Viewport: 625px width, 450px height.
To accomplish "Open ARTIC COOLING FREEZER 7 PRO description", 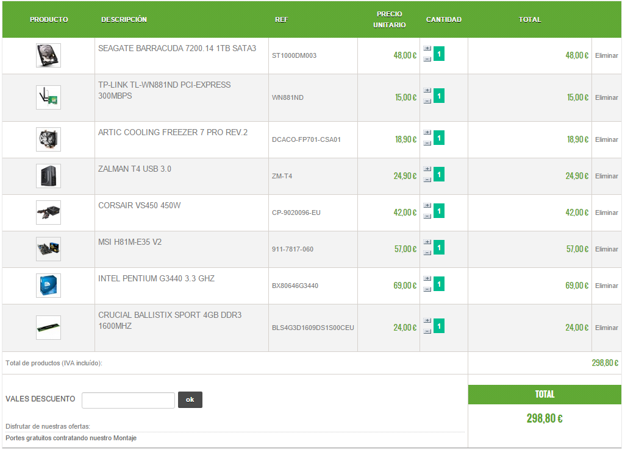I will [173, 132].
